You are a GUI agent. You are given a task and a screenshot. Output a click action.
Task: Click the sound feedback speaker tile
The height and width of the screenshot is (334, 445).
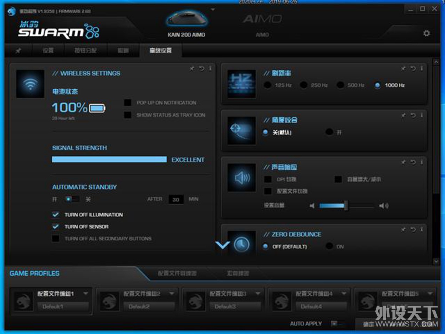pyautogui.click(x=242, y=178)
